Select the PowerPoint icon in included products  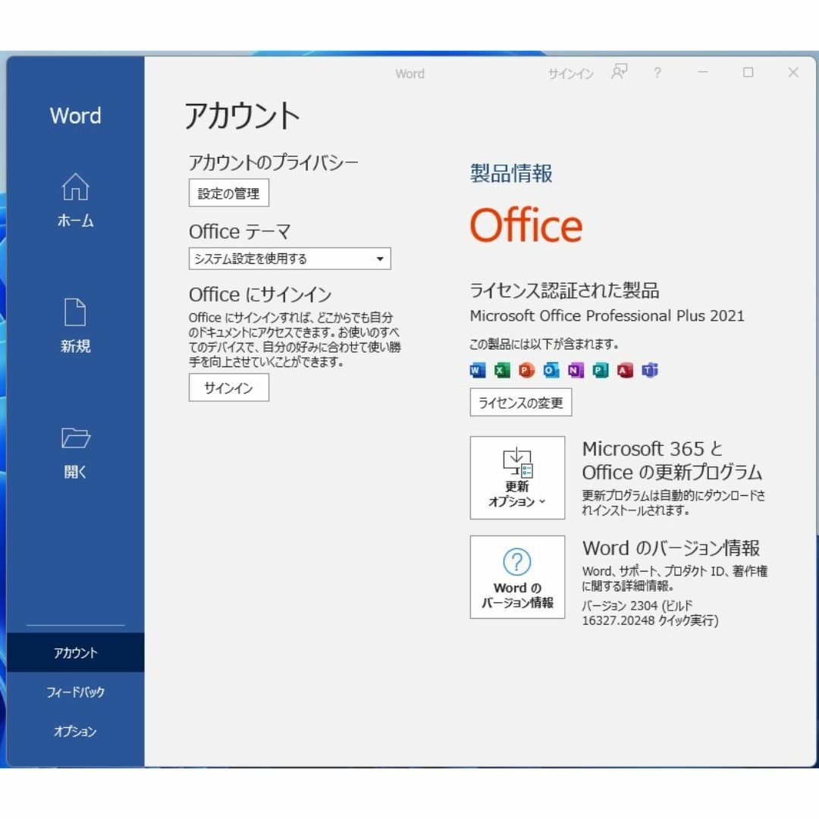coord(526,370)
